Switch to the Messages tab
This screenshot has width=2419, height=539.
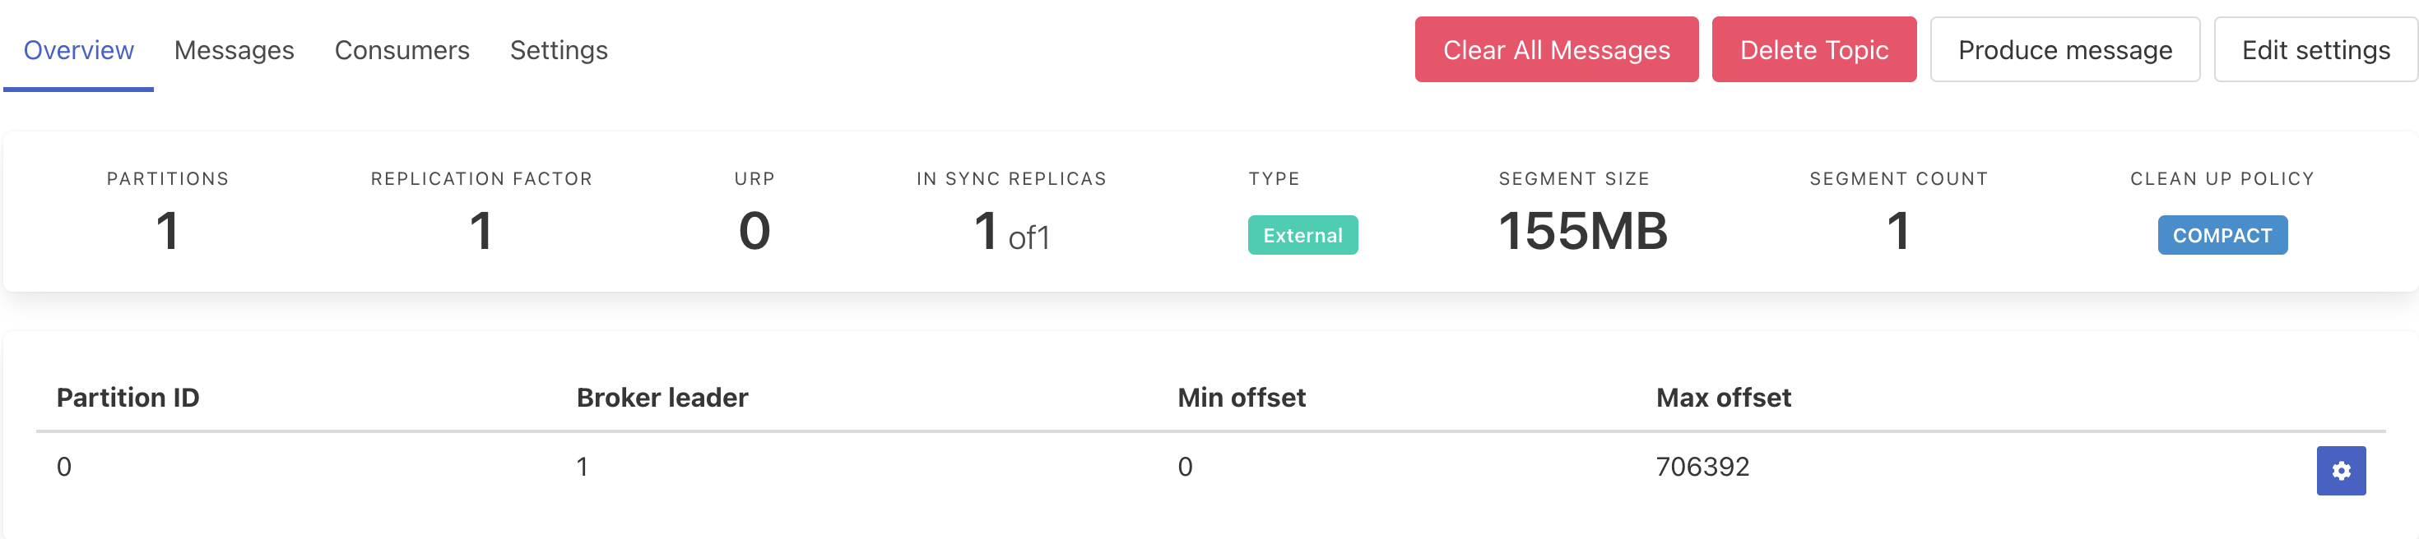click(x=234, y=49)
